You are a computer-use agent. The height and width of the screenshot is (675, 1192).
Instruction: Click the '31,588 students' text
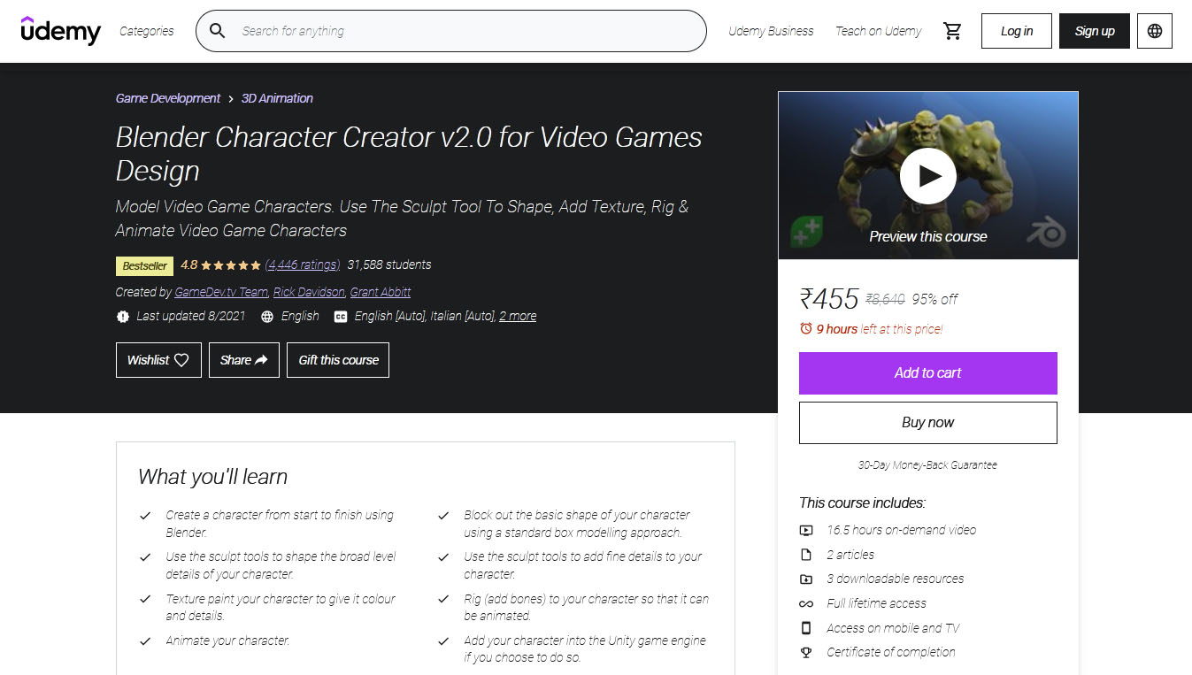tap(389, 265)
